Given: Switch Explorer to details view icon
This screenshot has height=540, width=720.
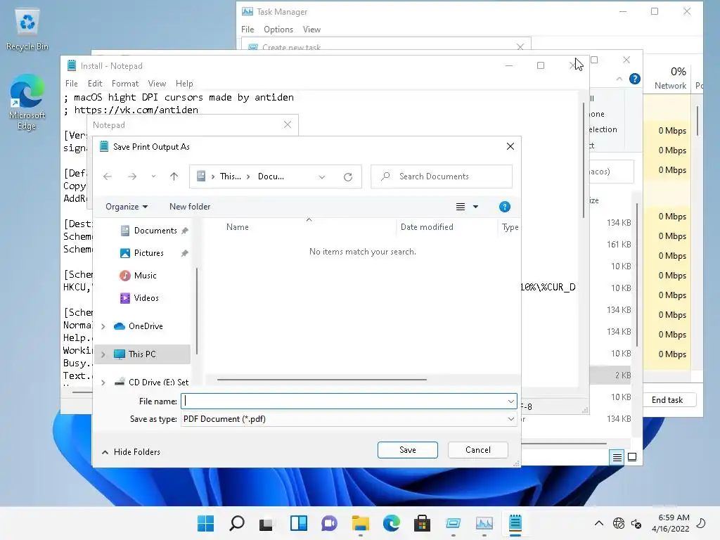Looking at the screenshot, I should [x=617, y=457].
